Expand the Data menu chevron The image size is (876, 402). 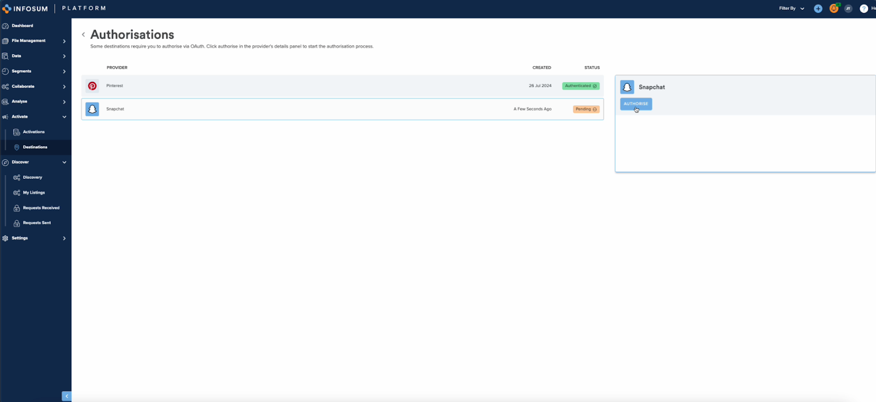[64, 56]
